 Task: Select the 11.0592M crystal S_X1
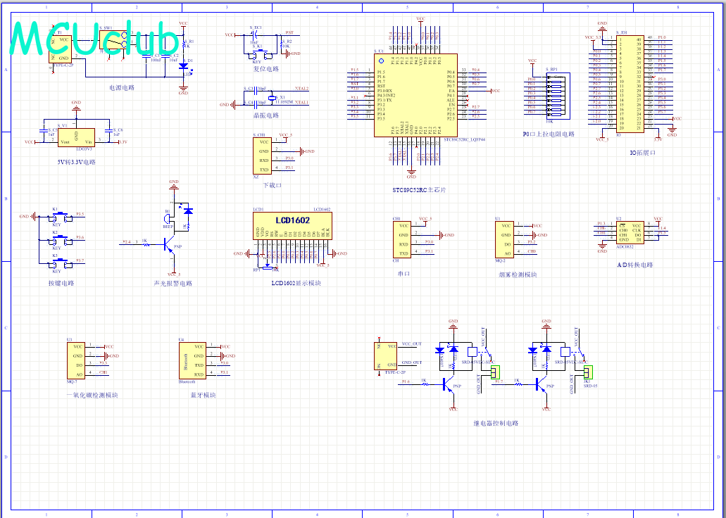271,98
